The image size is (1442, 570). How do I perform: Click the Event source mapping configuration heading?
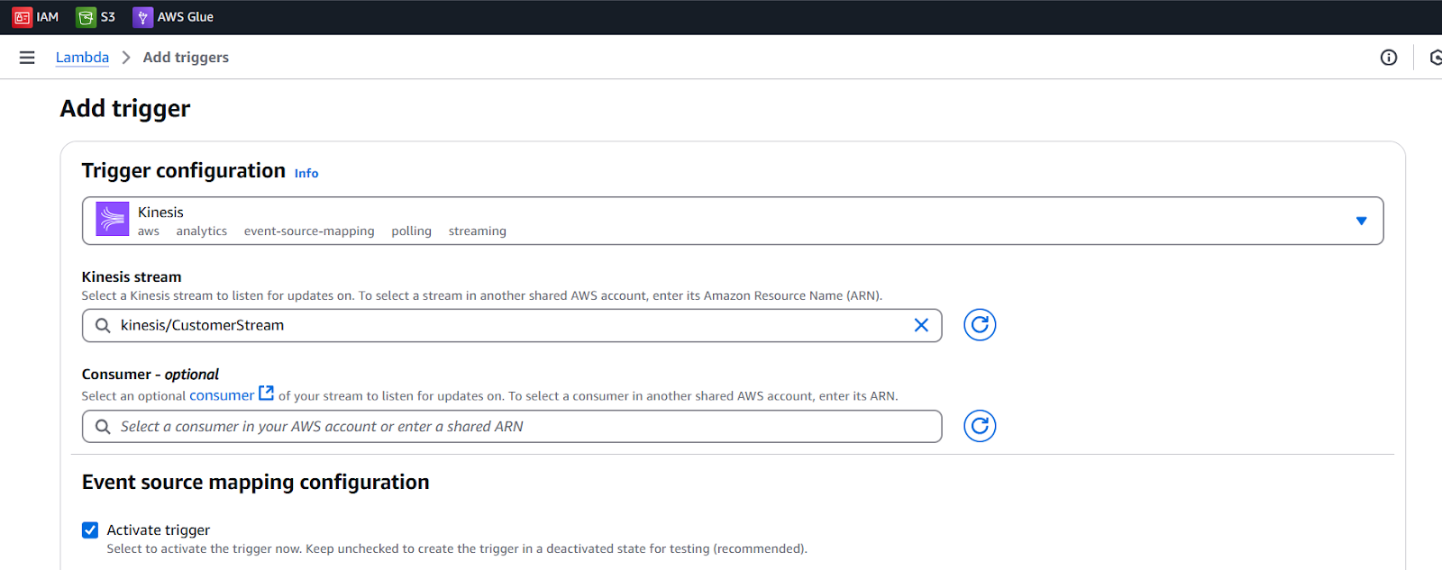click(x=256, y=483)
